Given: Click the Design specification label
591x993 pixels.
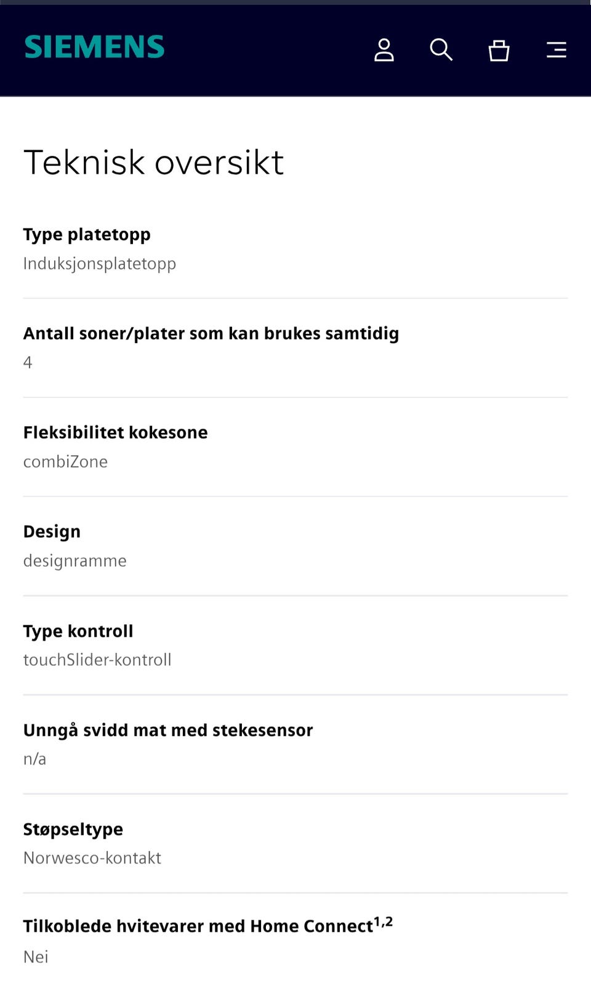Looking at the screenshot, I should (52, 532).
